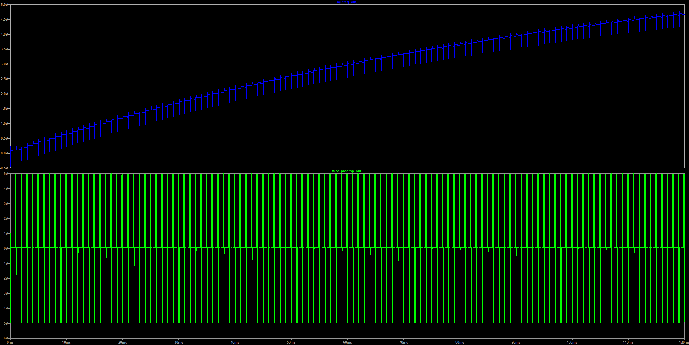Click the V(integ_out) trace label
The width and height of the screenshot is (689, 345).
tap(347, 2)
